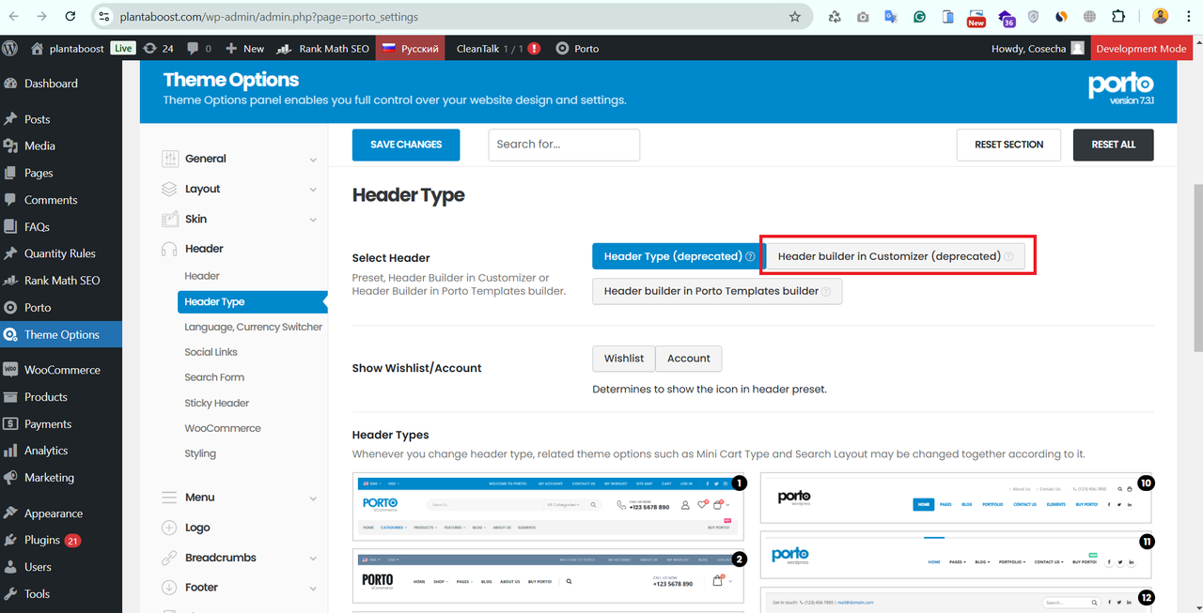Click the Header section headphones icon
This screenshot has width=1203, height=613.
pos(169,249)
